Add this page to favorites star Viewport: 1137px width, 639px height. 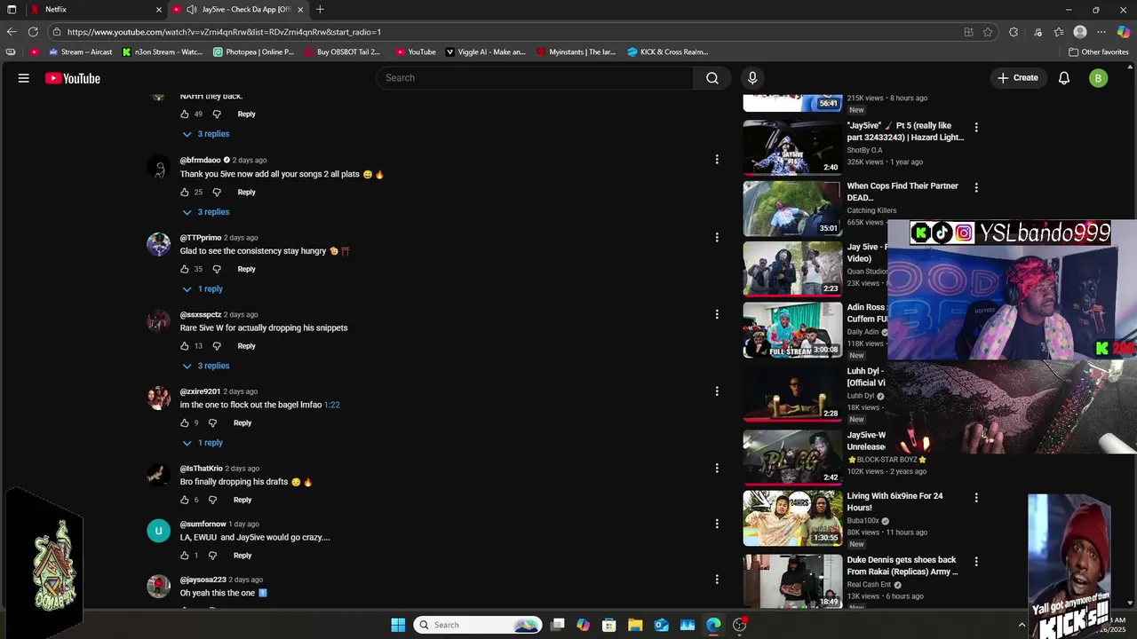coord(988,32)
